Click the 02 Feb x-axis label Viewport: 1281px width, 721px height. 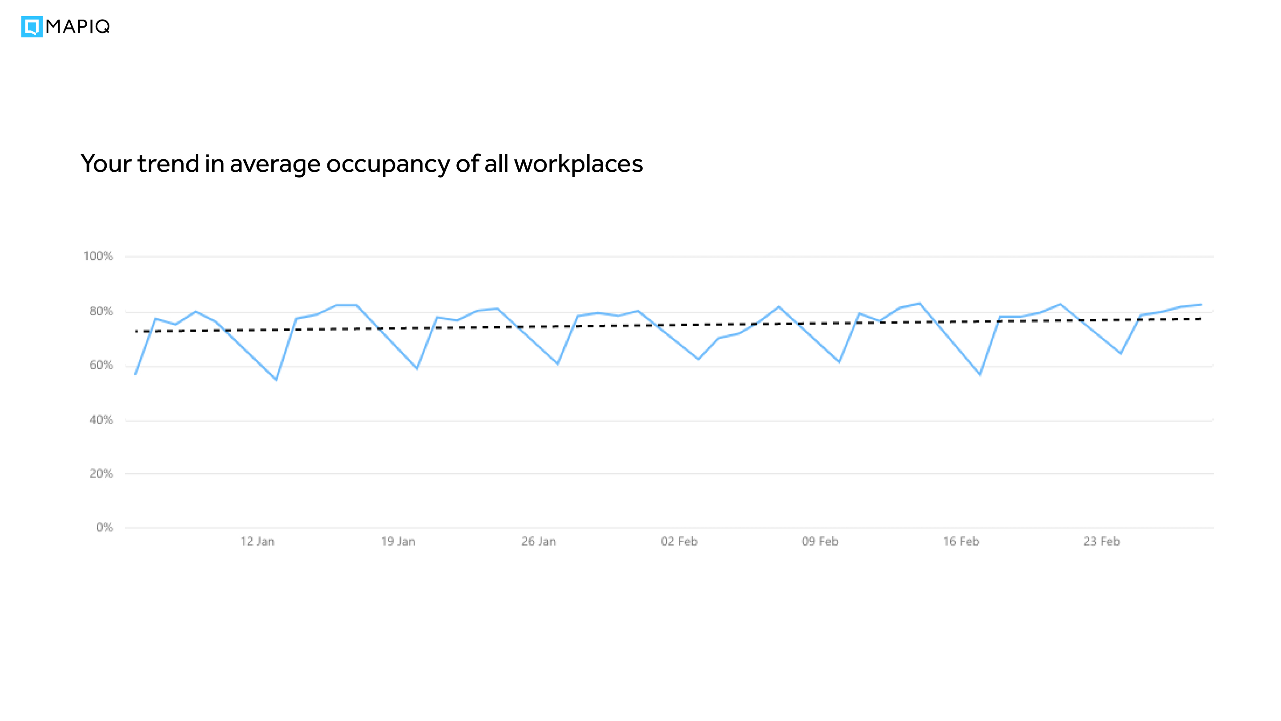pyautogui.click(x=679, y=541)
